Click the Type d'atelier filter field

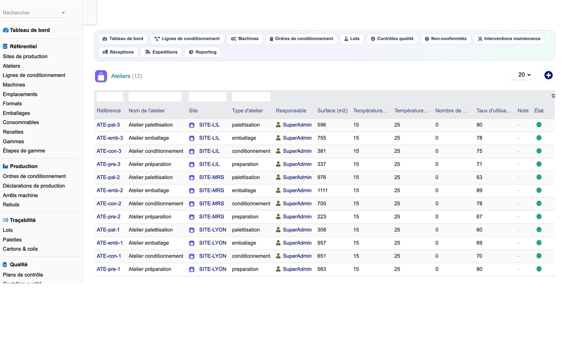[x=251, y=97]
